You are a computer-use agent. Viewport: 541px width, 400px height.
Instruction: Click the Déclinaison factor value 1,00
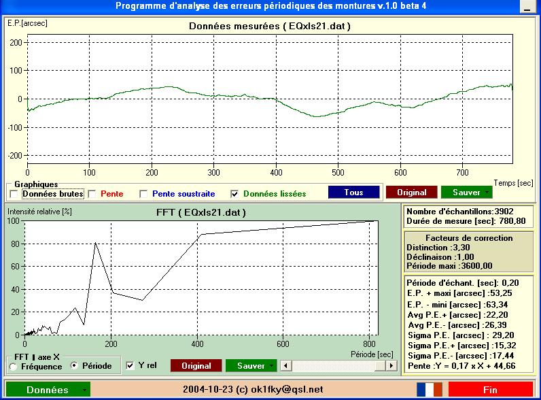tap(466, 257)
